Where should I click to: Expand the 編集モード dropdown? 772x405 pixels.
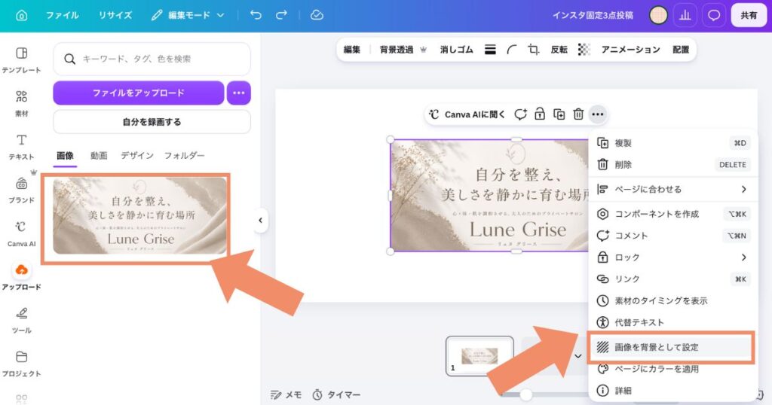[188, 15]
